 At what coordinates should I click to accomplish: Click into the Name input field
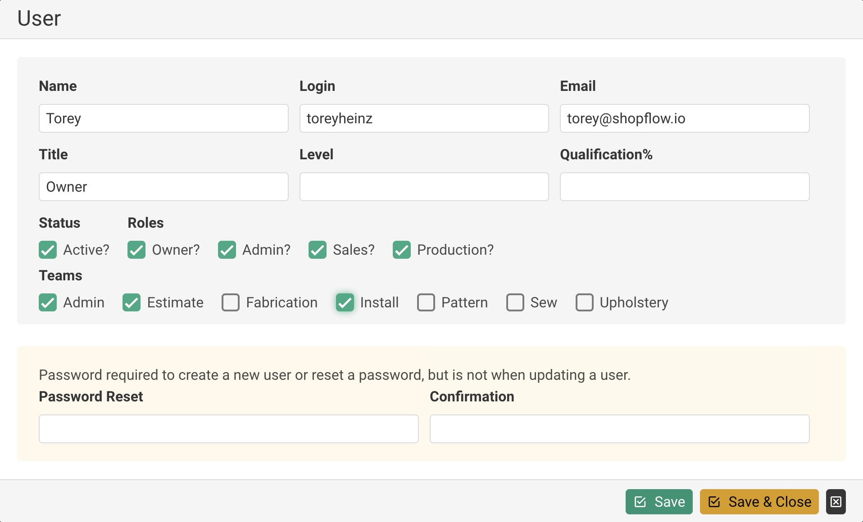pos(164,118)
